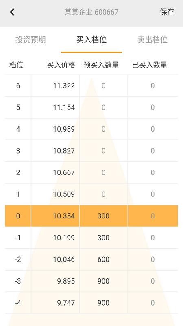Select the highlighted level 0 row
This screenshot has width=183, height=326.
(91, 216)
